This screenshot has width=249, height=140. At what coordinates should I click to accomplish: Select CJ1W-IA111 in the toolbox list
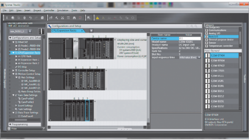point(222,76)
